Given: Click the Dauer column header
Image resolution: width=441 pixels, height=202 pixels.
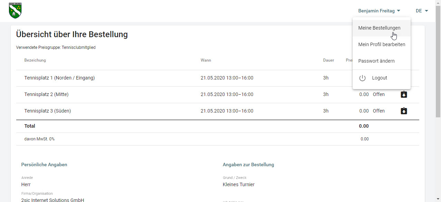Looking at the screenshot, I should tap(329, 60).
